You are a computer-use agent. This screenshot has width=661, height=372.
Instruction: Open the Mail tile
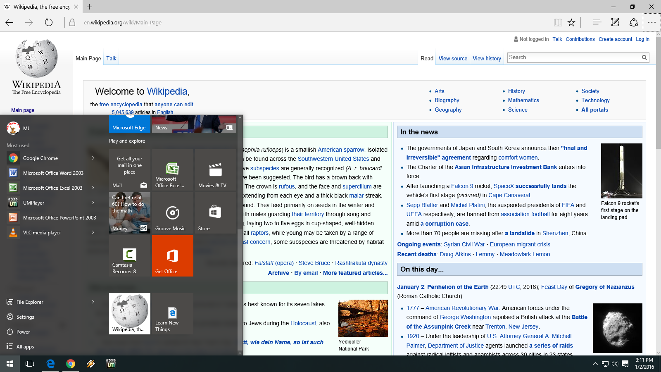(x=130, y=170)
